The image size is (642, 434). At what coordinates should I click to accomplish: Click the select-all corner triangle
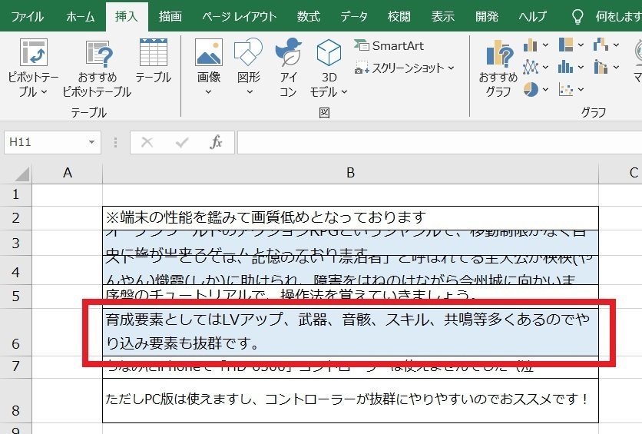coord(22,174)
